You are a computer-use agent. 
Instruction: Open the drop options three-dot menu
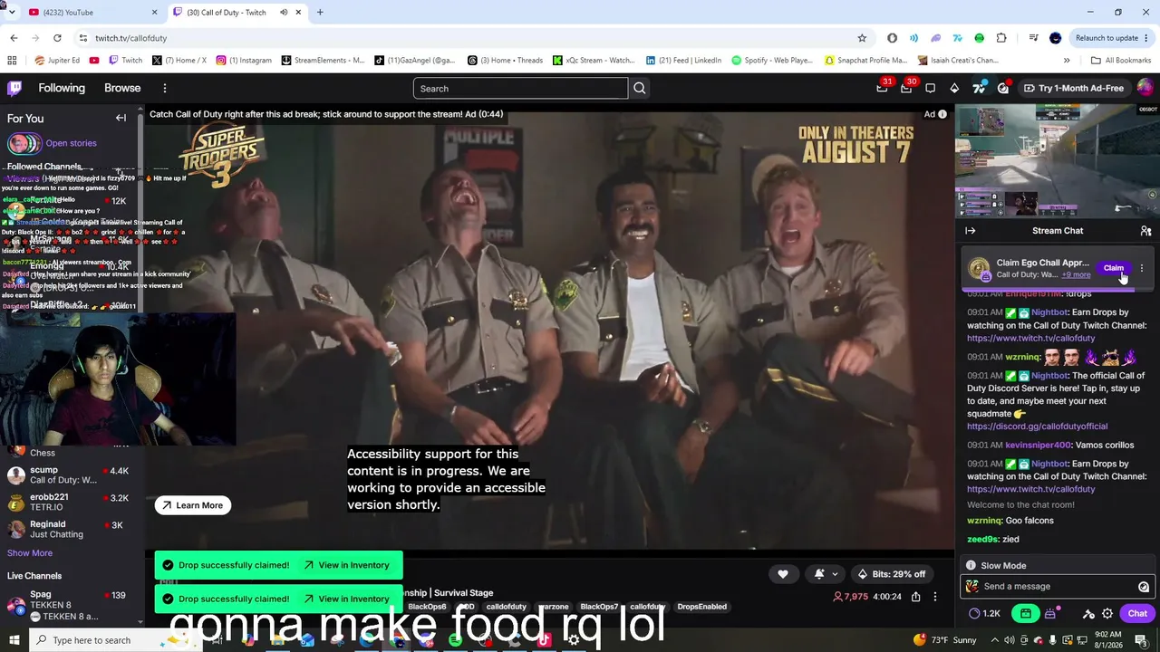pyautogui.click(x=1142, y=268)
